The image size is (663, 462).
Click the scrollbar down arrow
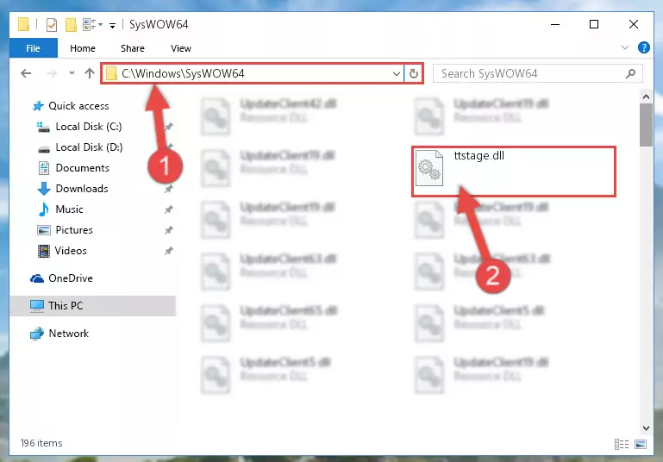[x=646, y=428]
